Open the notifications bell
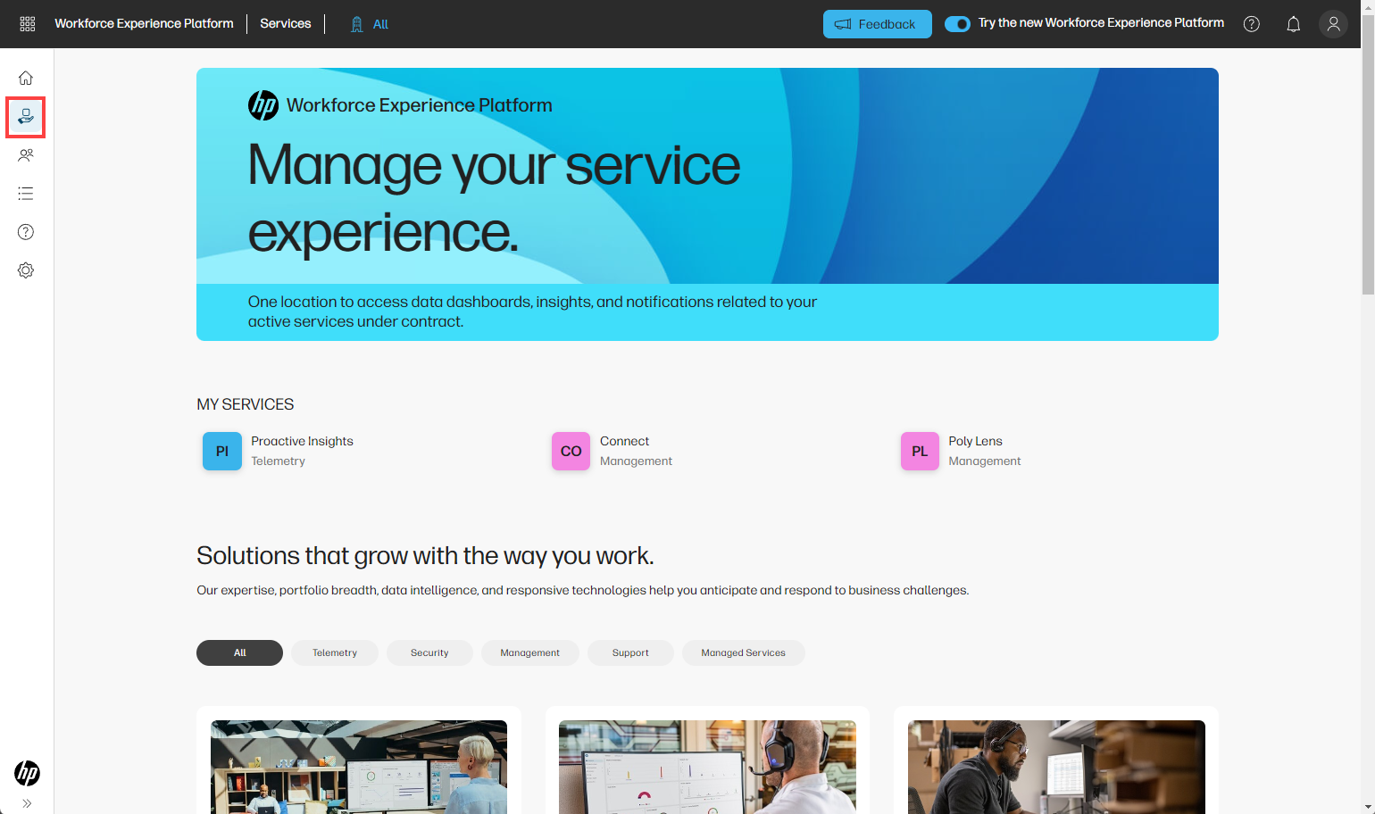The height and width of the screenshot is (814, 1375). 1293,23
